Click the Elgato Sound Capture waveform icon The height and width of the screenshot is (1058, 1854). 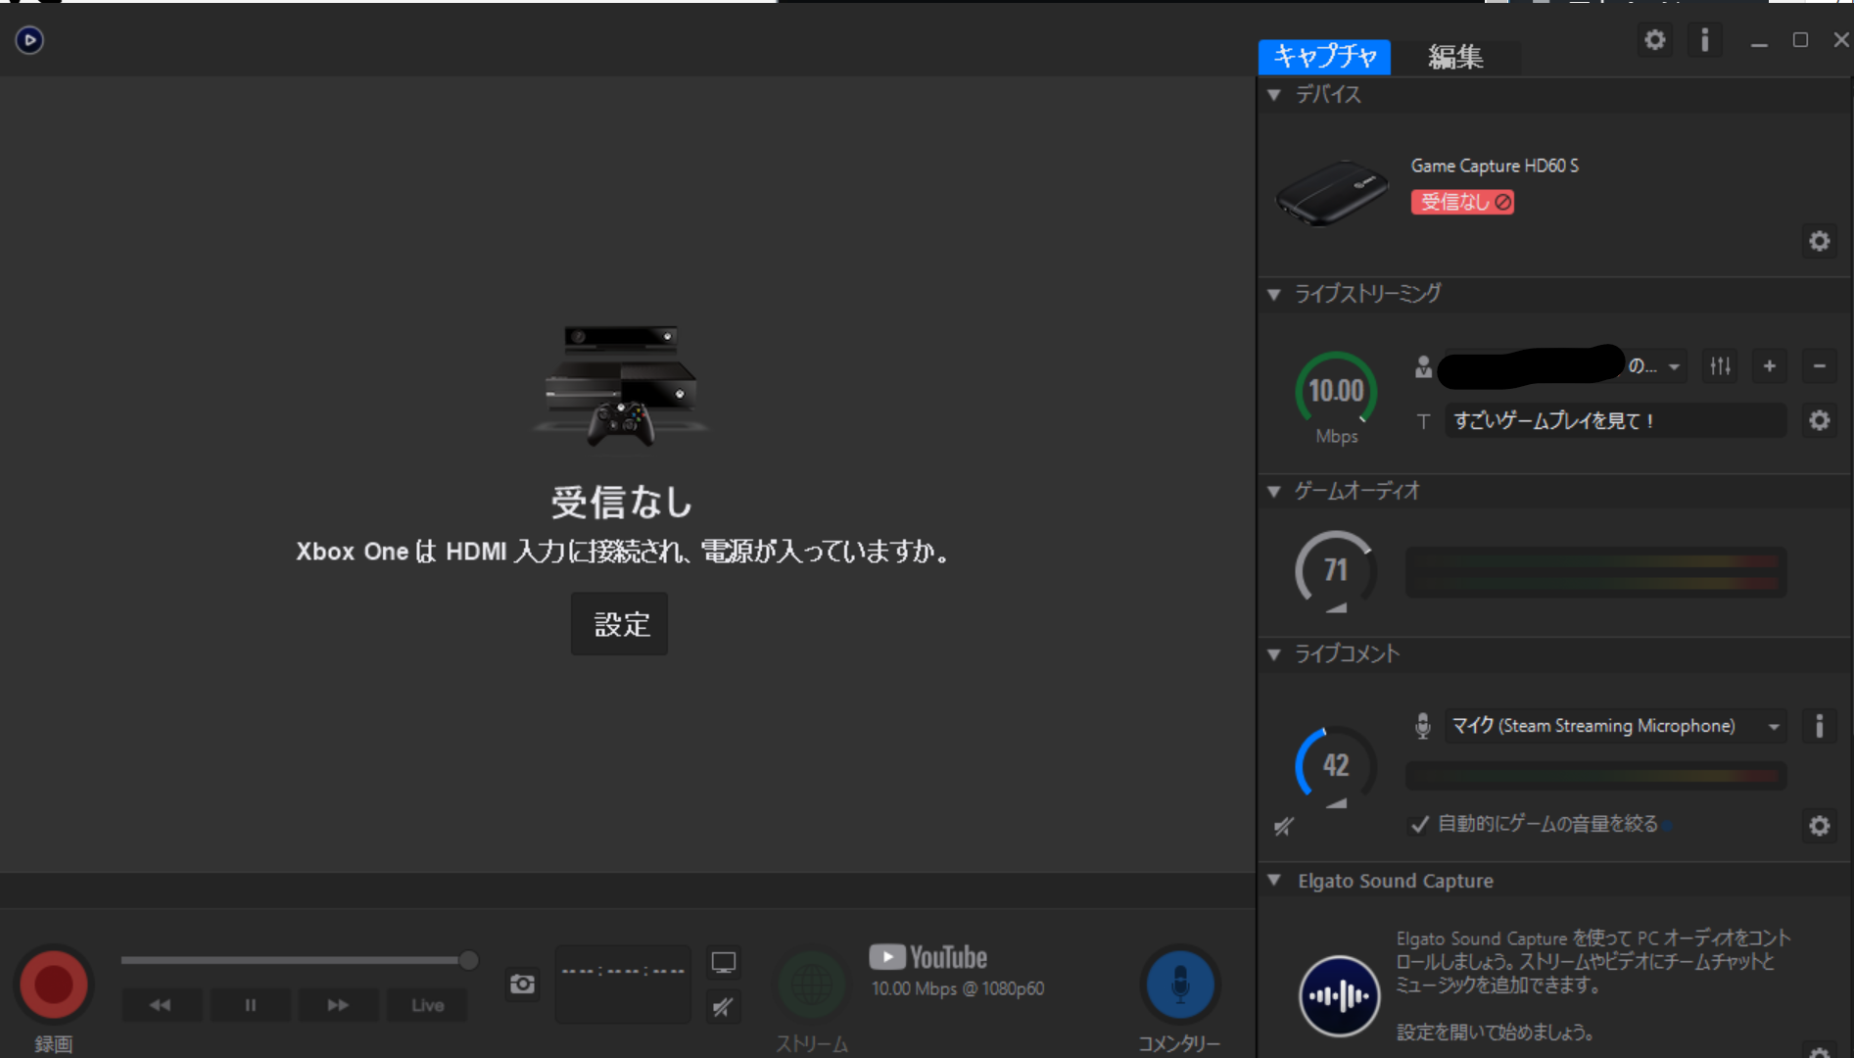coord(1339,996)
